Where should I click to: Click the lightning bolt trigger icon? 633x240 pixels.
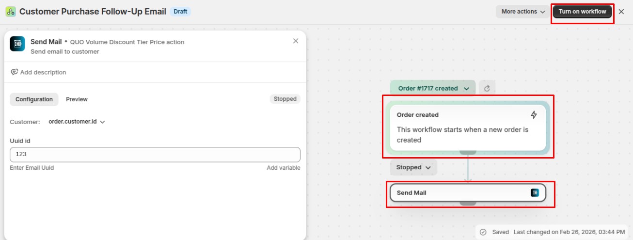(x=534, y=115)
